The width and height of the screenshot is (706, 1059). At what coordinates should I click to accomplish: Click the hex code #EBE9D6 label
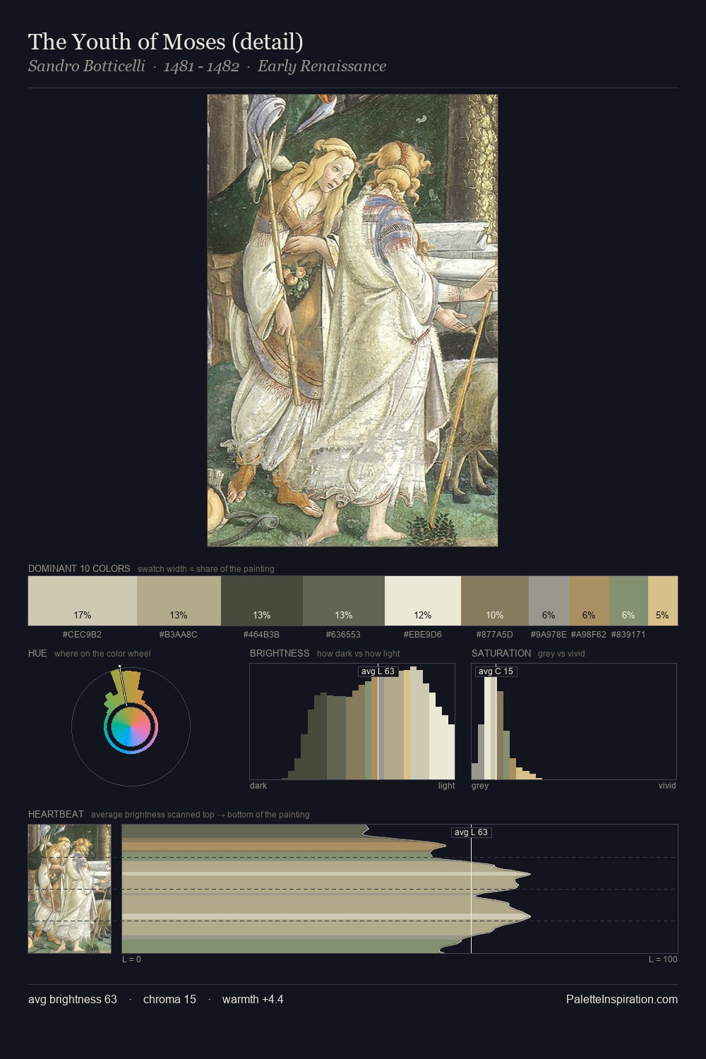point(423,634)
